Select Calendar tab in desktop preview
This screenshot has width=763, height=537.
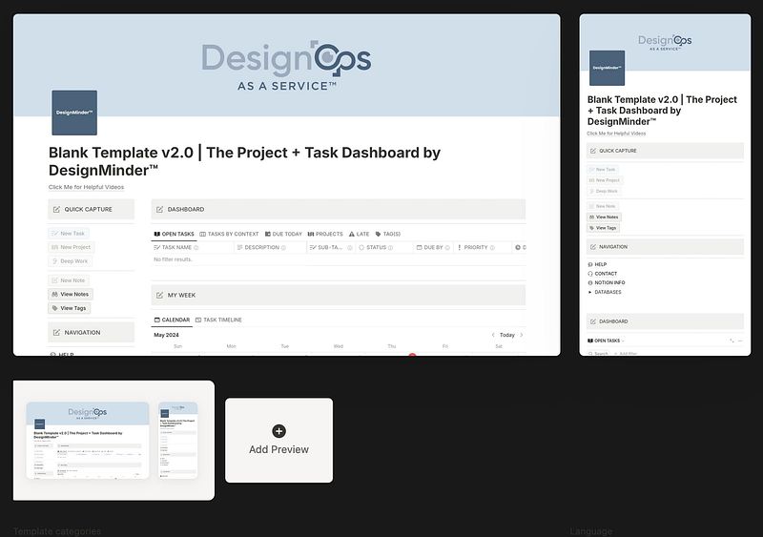pos(172,320)
